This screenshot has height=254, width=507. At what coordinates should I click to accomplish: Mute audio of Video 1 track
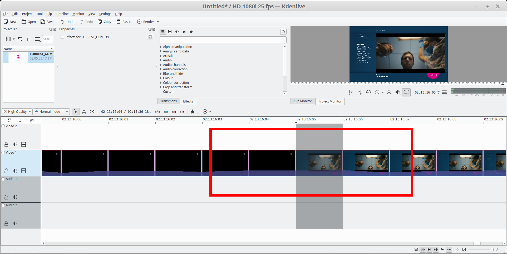(x=15, y=171)
